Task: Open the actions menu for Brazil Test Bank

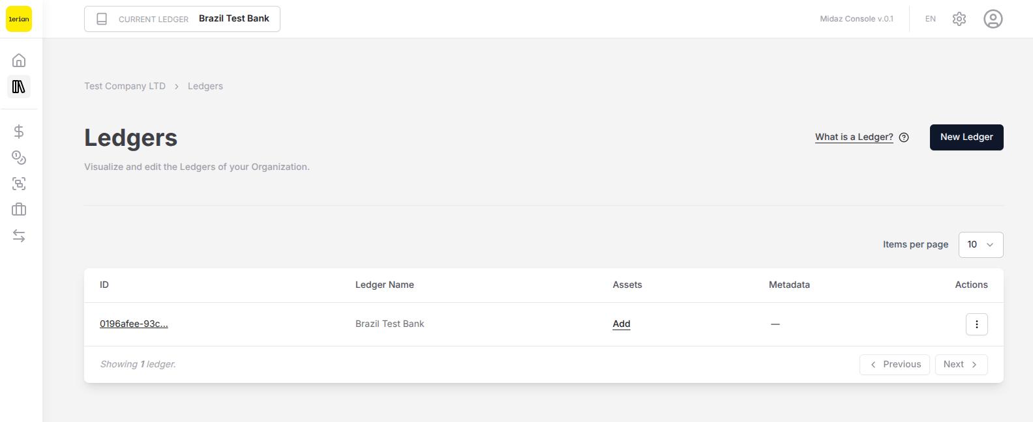Action: (977, 324)
